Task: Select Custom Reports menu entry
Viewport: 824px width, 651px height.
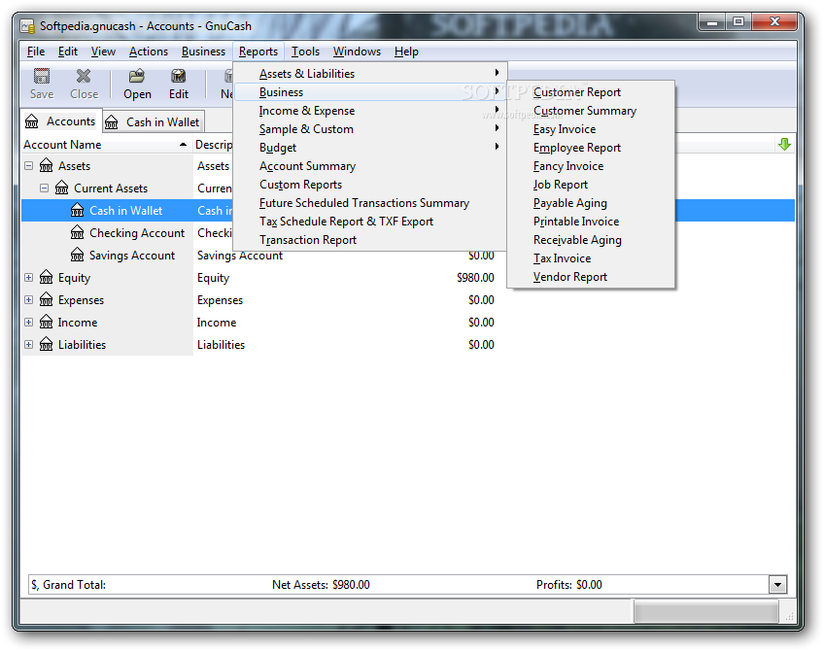Action: pos(369,185)
